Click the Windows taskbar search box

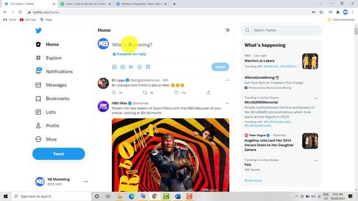click(51, 196)
